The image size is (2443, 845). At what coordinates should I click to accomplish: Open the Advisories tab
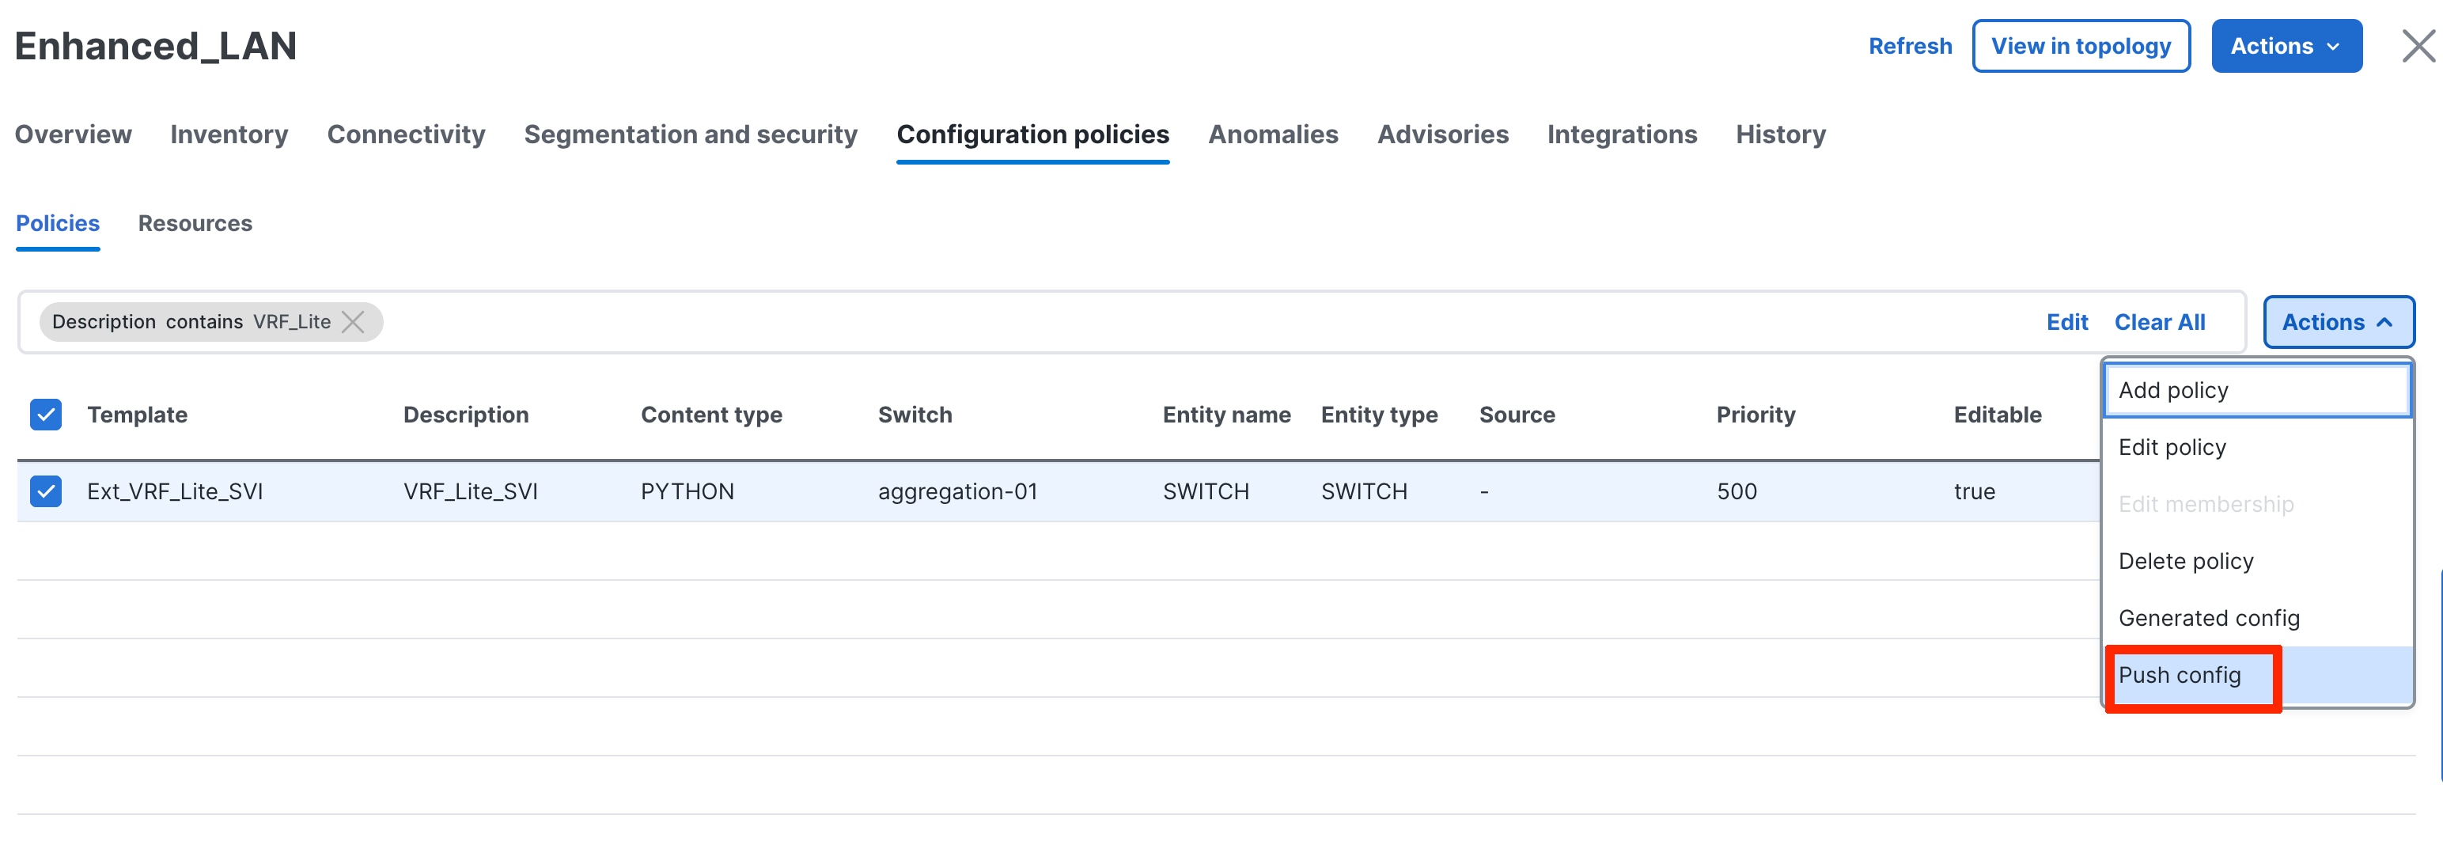[x=1442, y=134]
